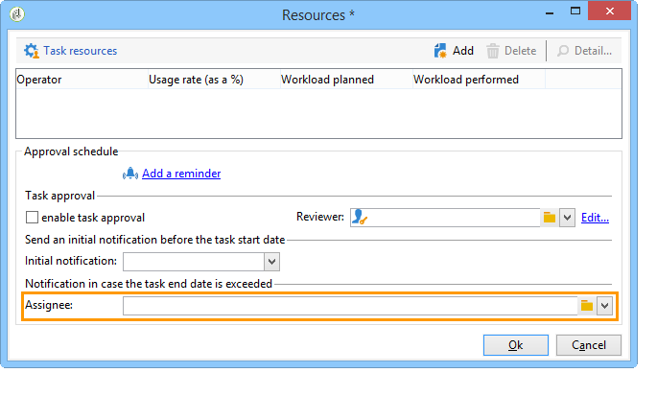The width and height of the screenshot is (657, 396).
Task: Open the Edit... link next to Reviewer
Action: pos(595,218)
